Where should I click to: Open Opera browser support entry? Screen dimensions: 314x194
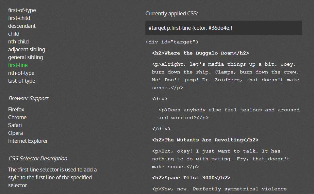coord(15,133)
